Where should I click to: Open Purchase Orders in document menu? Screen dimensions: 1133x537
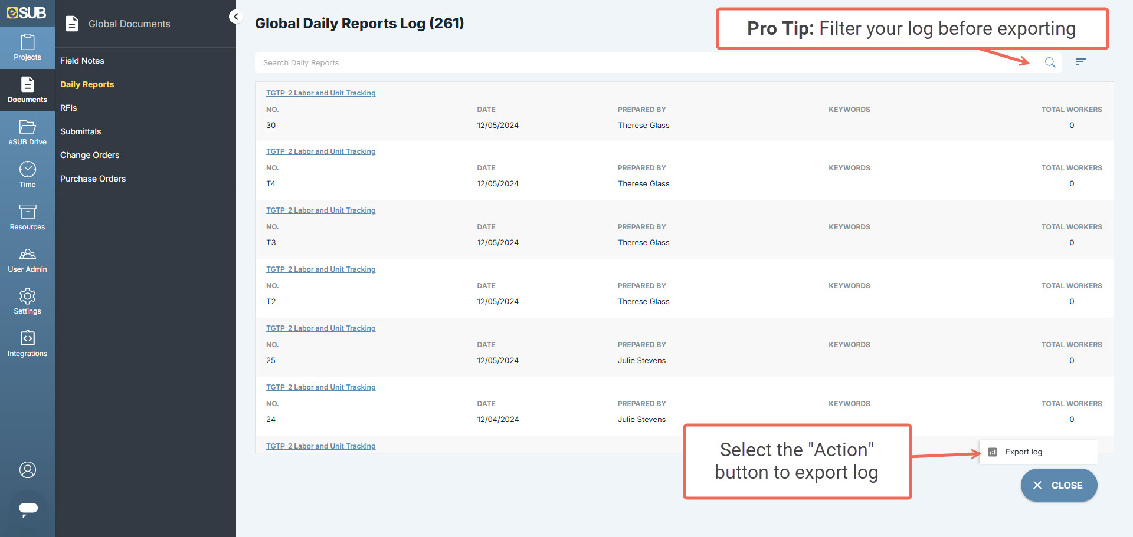point(93,179)
